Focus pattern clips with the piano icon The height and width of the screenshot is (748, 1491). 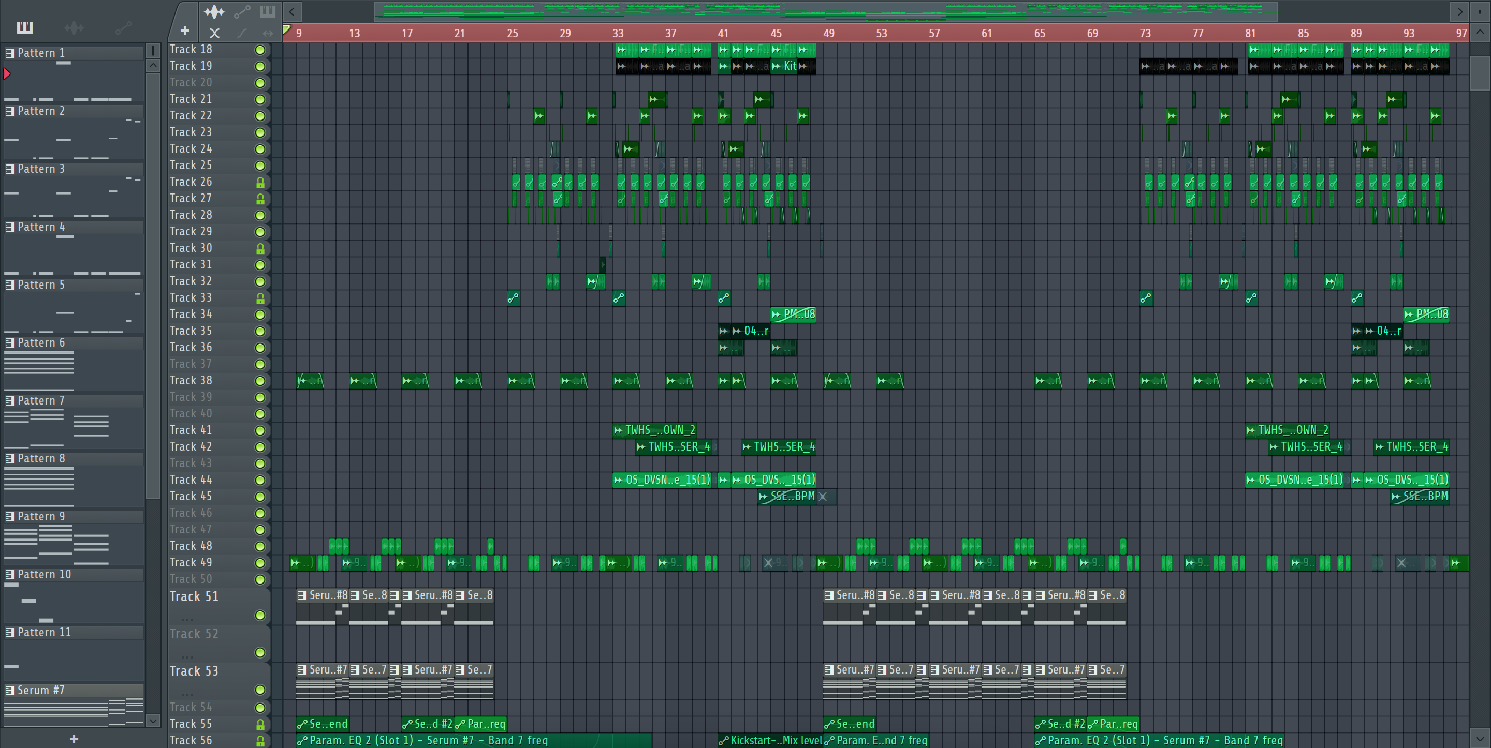coord(268,11)
